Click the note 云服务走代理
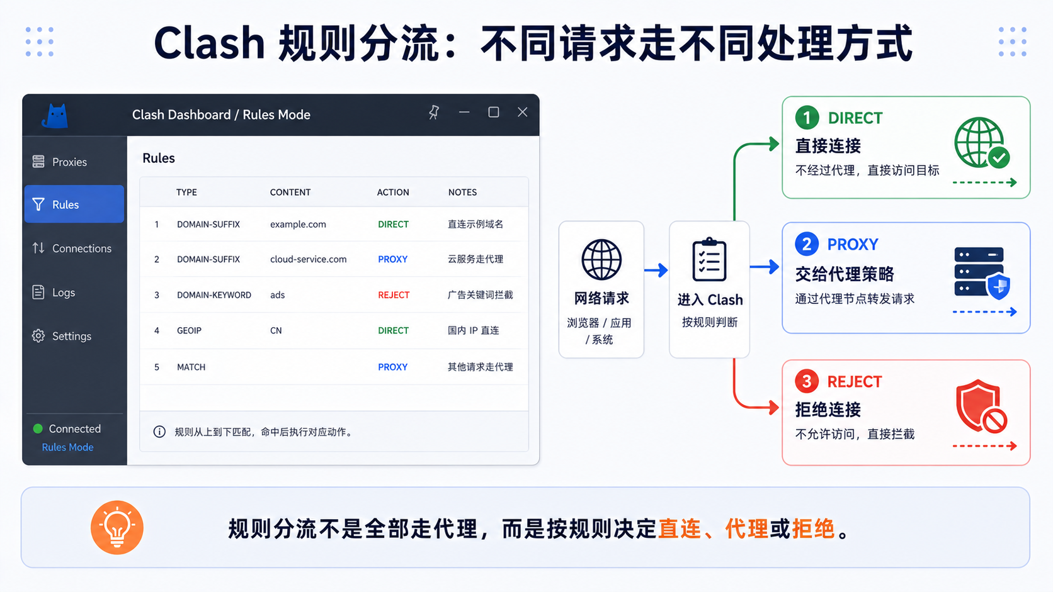The width and height of the screenshot is (1053, 592). 475,259
